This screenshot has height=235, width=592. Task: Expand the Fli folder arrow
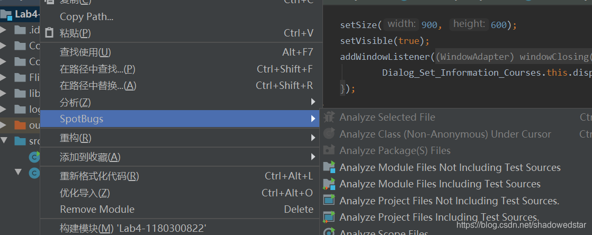tap(3, 77)
